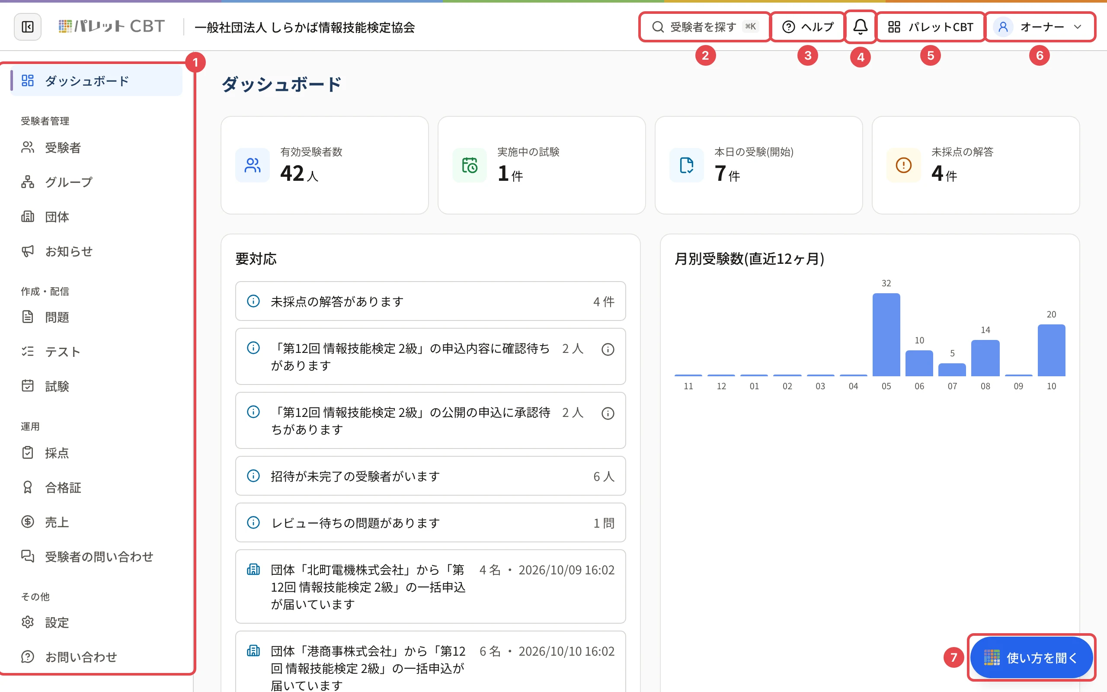
Task: Click the 使い方を聞く help button
Action: point(1031,658)
